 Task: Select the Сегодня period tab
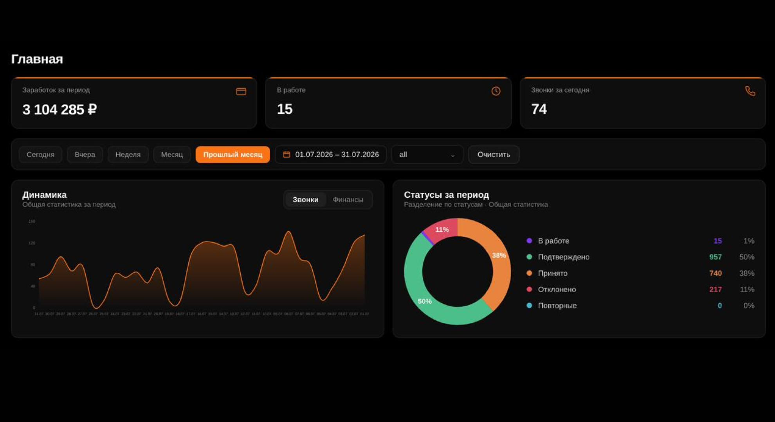(40, 154)
